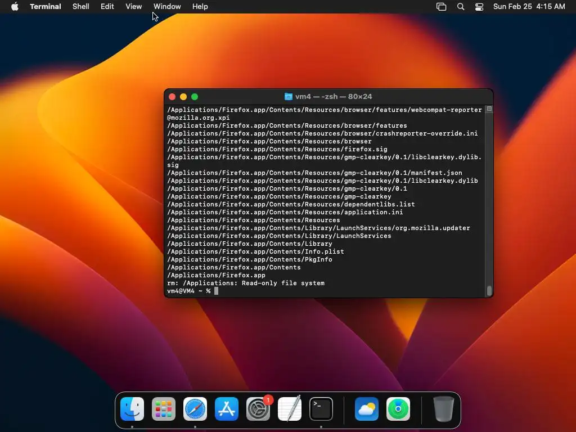Image resolution: width=576 pixels, height=432 pixels.
Task: Click the Resources/firefox.sig output line
Action: [277, 149]
